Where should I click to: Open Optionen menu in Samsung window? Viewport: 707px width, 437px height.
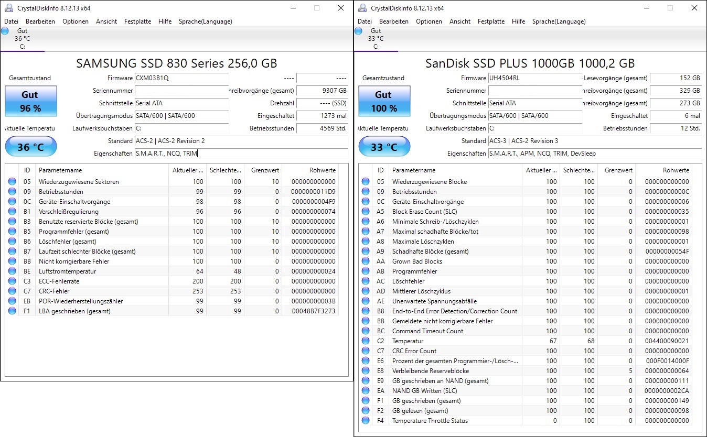(76, 21)
